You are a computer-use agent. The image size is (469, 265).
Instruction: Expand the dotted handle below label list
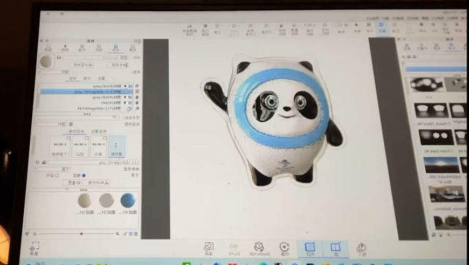[x=87, y=114]
